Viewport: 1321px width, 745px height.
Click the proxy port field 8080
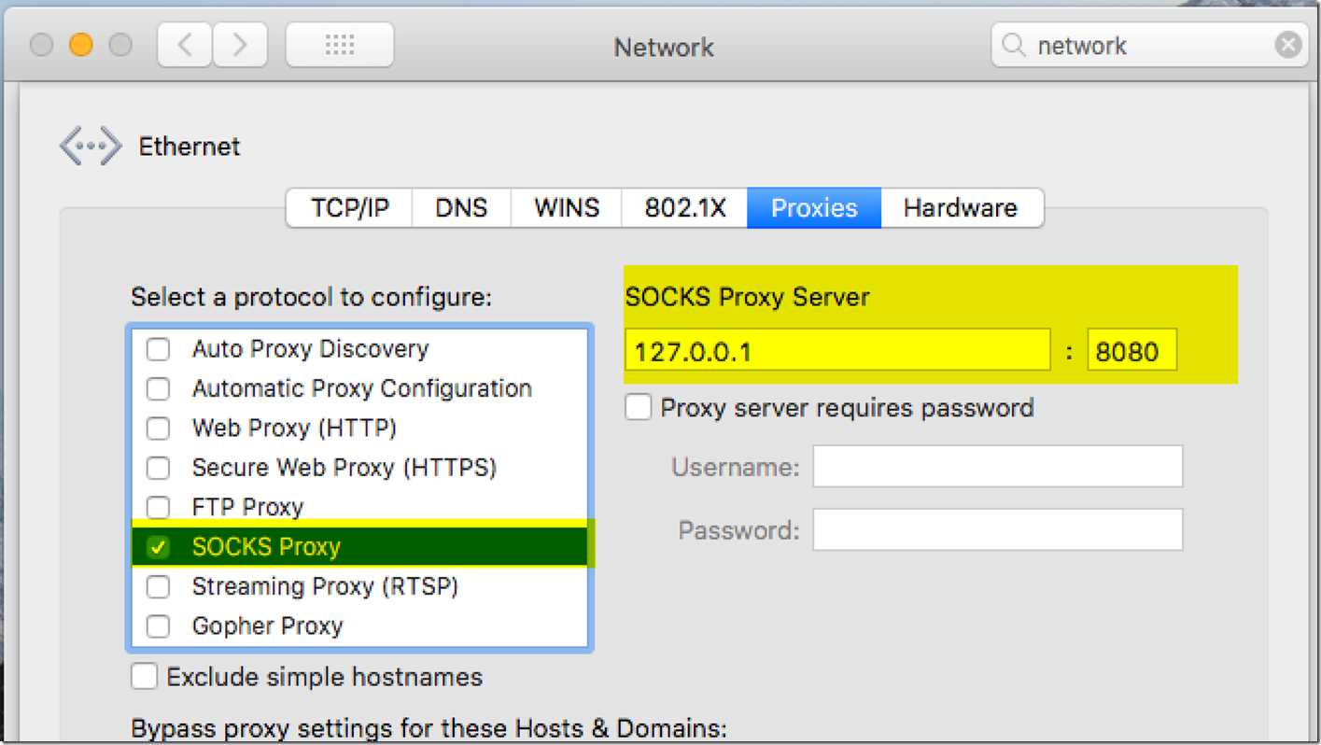tap(1131, 350)
